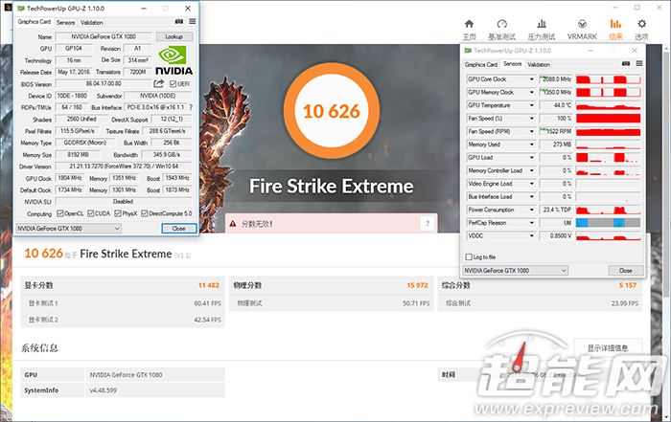This screenshot has height=422, width=671.
Task: Switch to Validation tab in right GPU-Z
Action: [539, 64]
